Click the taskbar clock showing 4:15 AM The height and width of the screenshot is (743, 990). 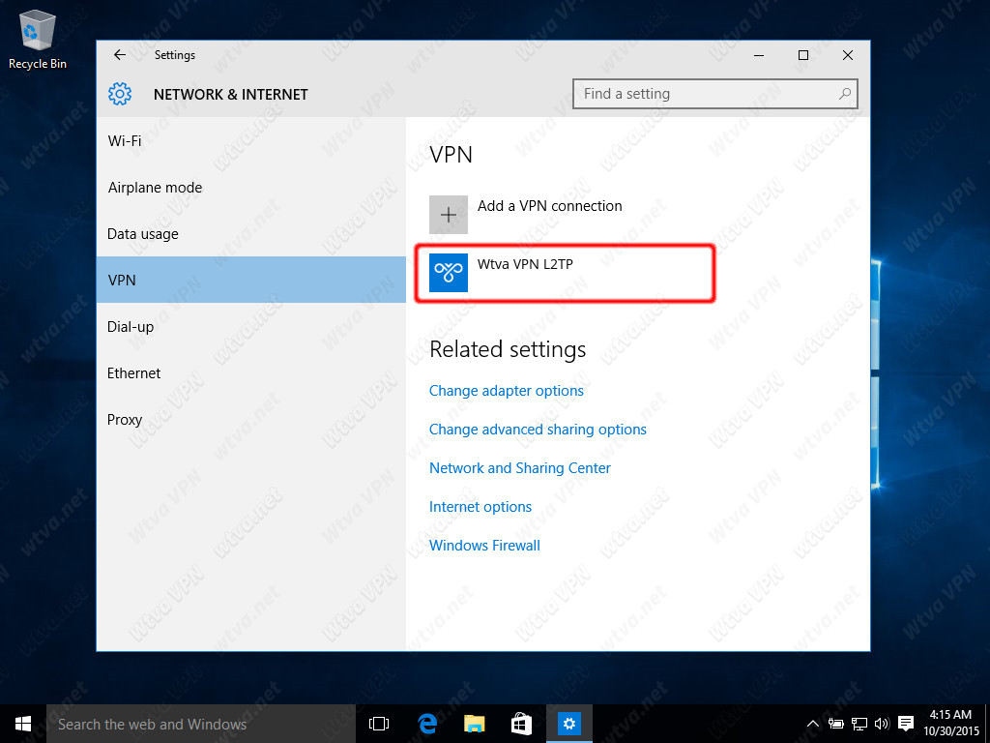[x=951, y=723]
